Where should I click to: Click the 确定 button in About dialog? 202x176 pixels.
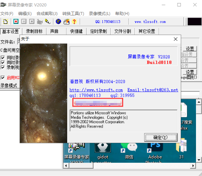(x=161, y=137)
